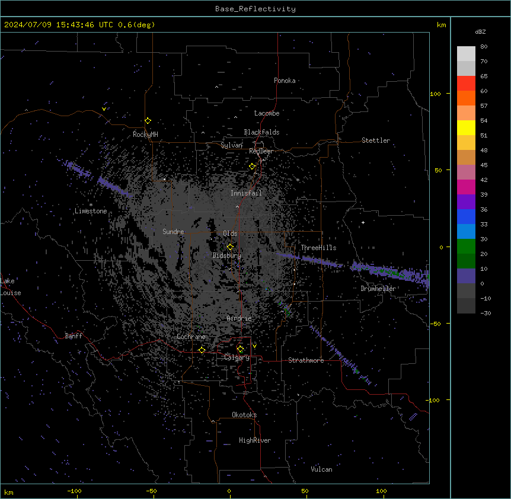Screen dimensions: 511x499
Task: Click the Stettler city label
Action: coord(376,140)
